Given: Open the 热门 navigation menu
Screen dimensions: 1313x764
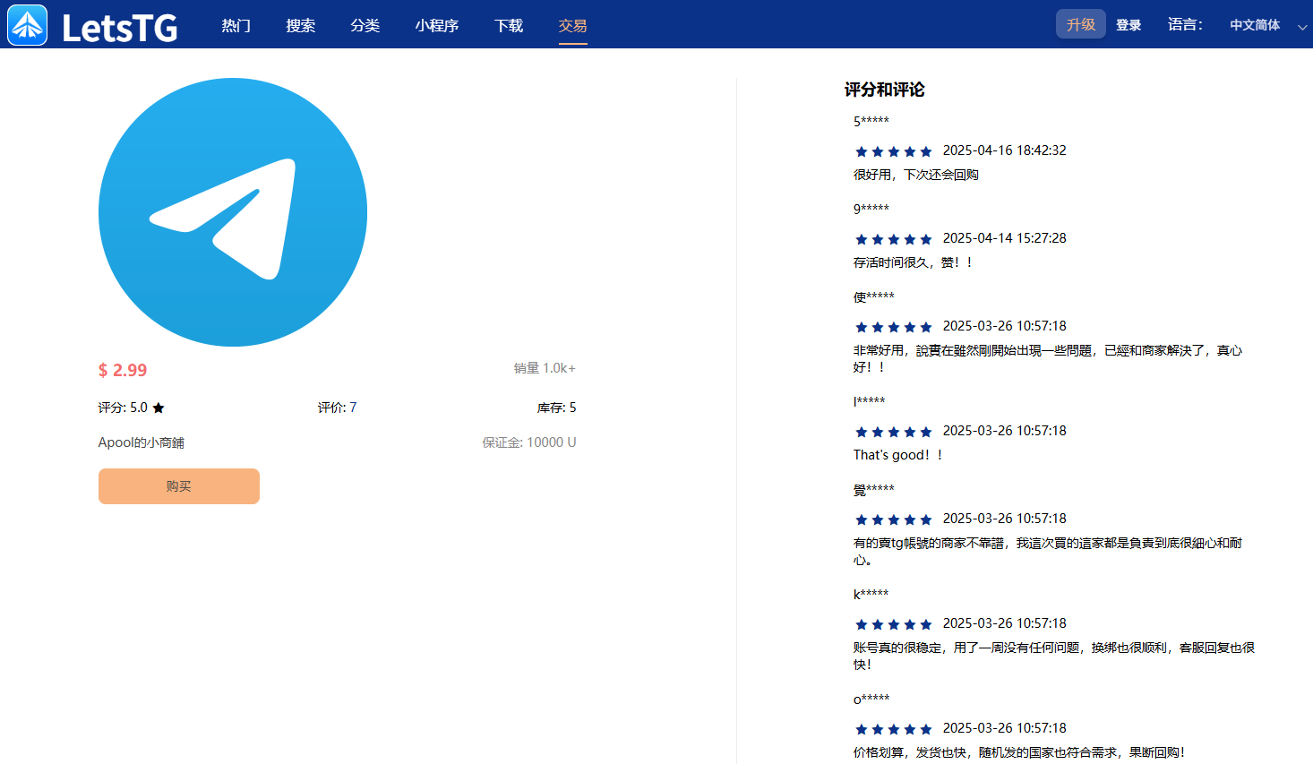Looking at the screenshot, I should pyautogui.click(x=235, y=26).
